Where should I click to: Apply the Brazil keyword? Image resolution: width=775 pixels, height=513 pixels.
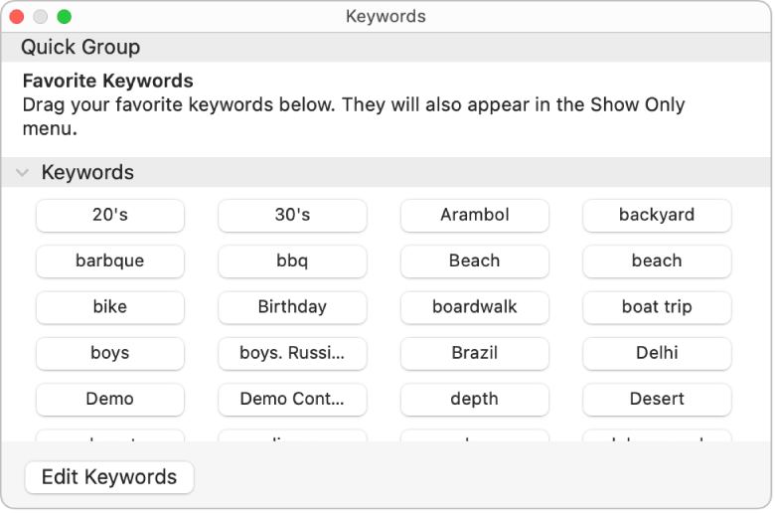pyautogui.click(x=474, y=353)
